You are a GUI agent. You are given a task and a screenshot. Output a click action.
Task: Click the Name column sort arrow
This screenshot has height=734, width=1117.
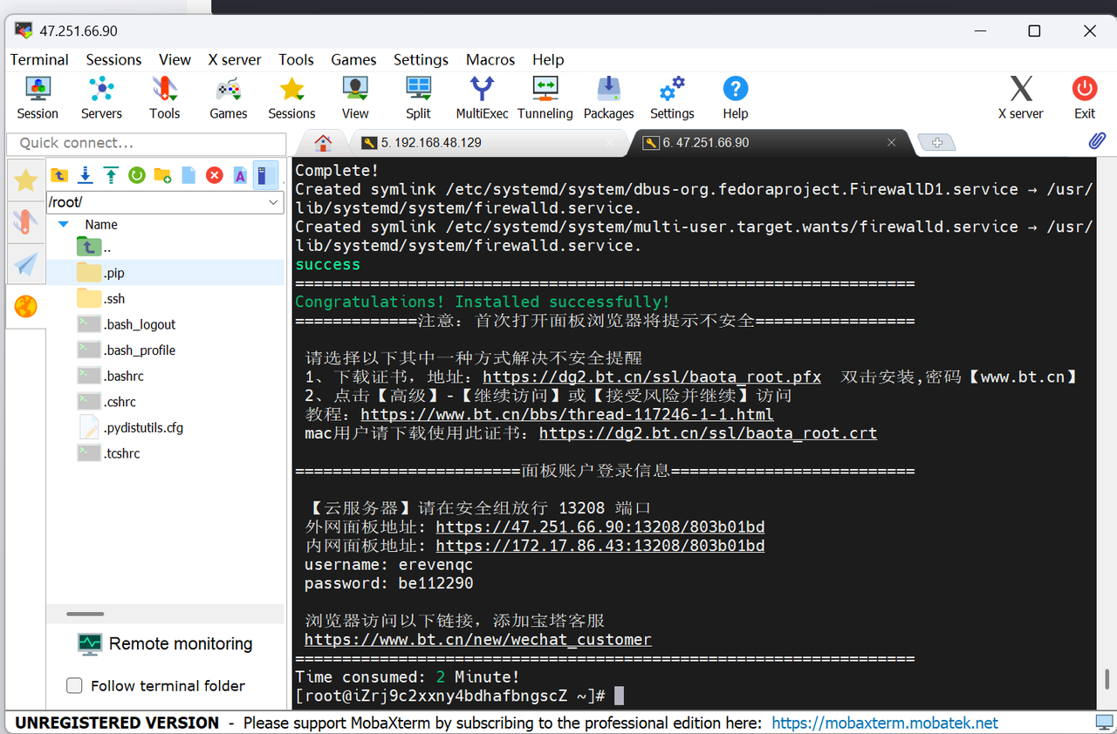pyautogui.click(x=63, y=224)
